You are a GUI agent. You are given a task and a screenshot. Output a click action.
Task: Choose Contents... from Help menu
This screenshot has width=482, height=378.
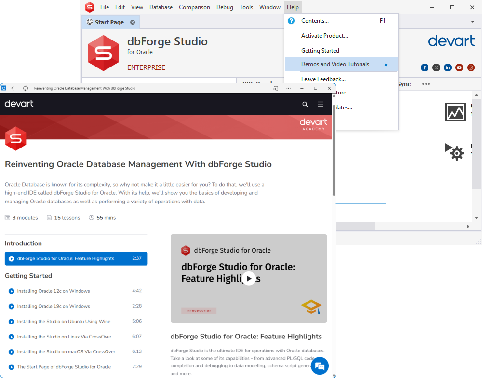pos(341,21)
